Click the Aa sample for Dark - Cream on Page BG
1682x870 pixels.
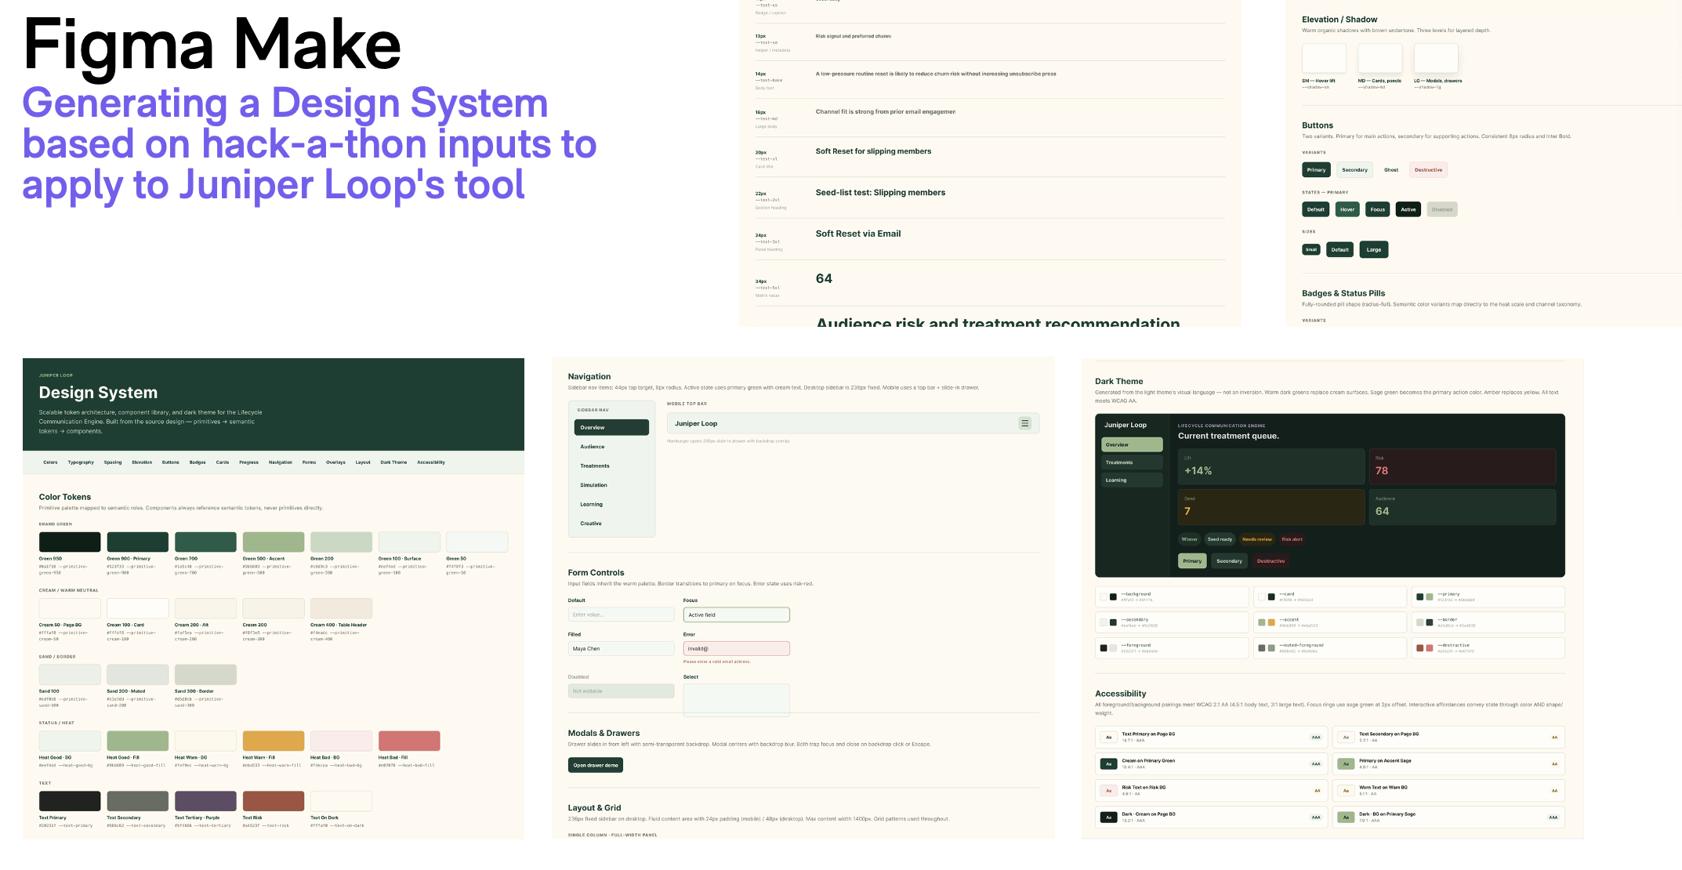coord(1108,817)
